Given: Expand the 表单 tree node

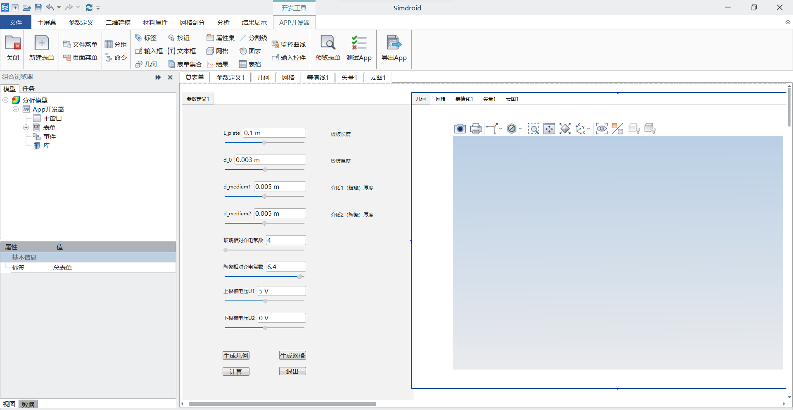Looking at the screenshot, I should click(26, 127).
